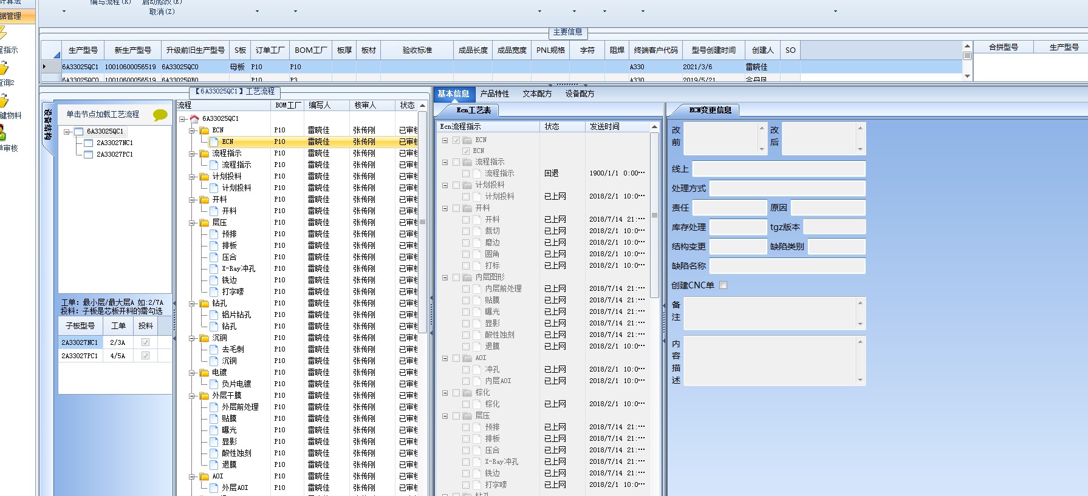Check the 内层前处理 checkbox in Ecn table
Screen dimensions: 1088x496
point(466,289)
